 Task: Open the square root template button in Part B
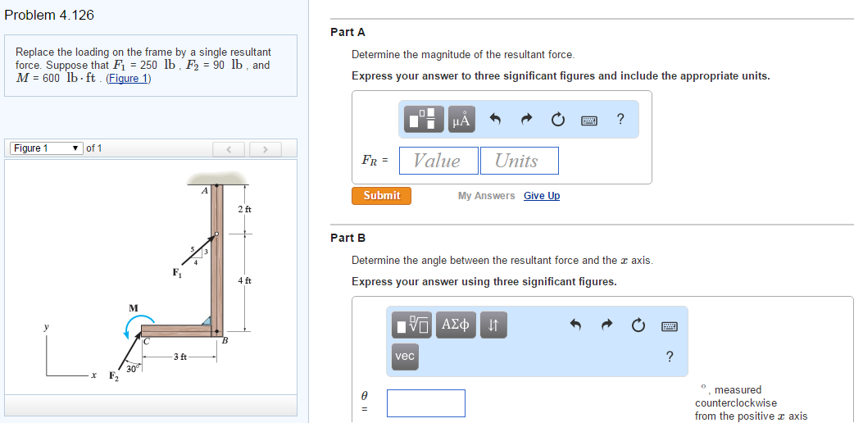tap(411, 325)
